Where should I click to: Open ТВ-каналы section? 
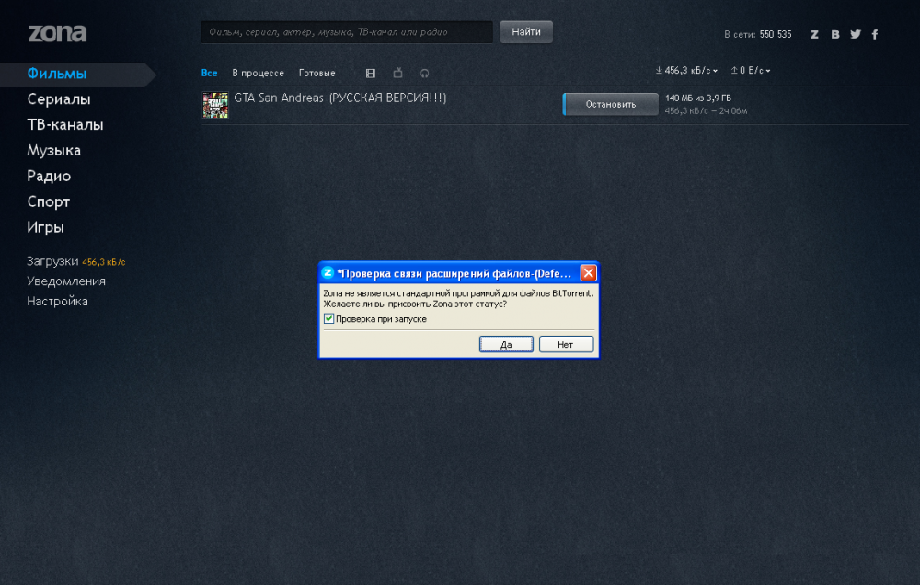65,125
